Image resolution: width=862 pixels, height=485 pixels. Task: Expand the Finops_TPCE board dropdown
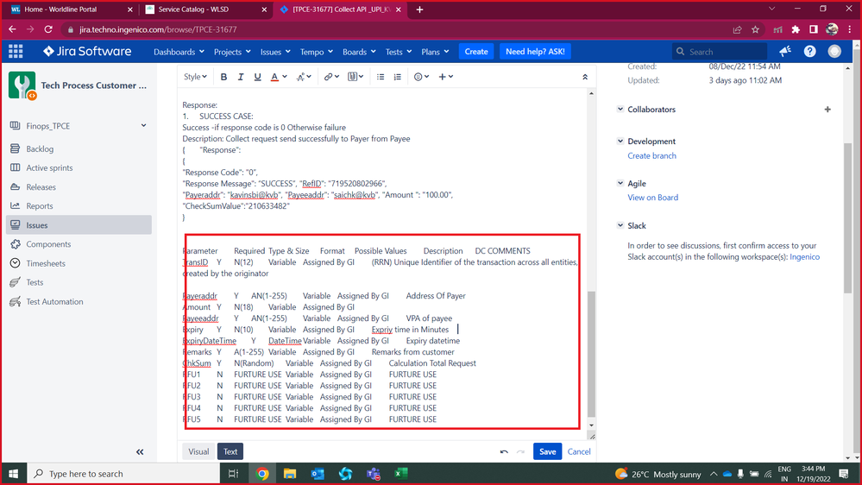coord(143,126)
